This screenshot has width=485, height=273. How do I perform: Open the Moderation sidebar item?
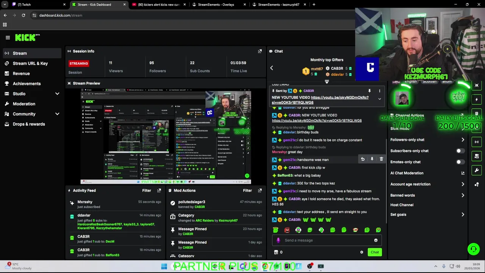click(x=31, y=104)
